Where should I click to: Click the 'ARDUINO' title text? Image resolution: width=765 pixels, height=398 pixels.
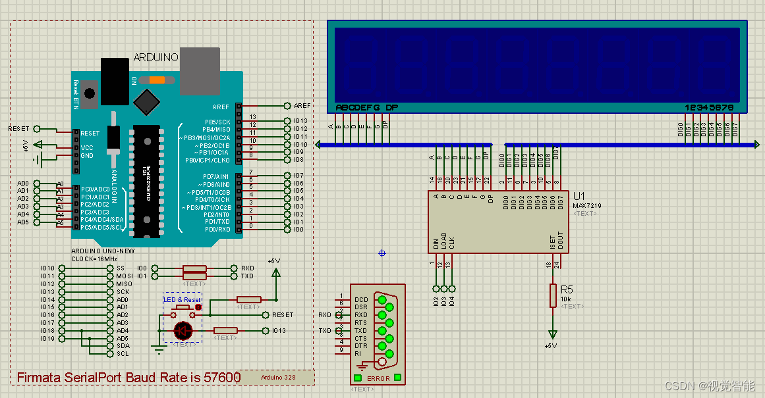156,57
